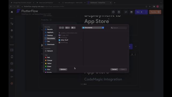172x97 pixels.
Task: Open the view code icon
Action: coord(126,12)
